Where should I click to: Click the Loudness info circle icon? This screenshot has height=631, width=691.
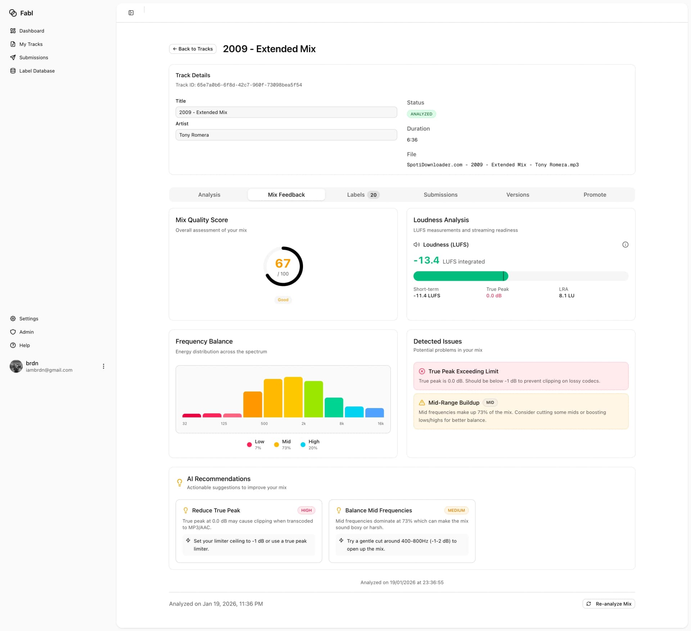[625, 244]
